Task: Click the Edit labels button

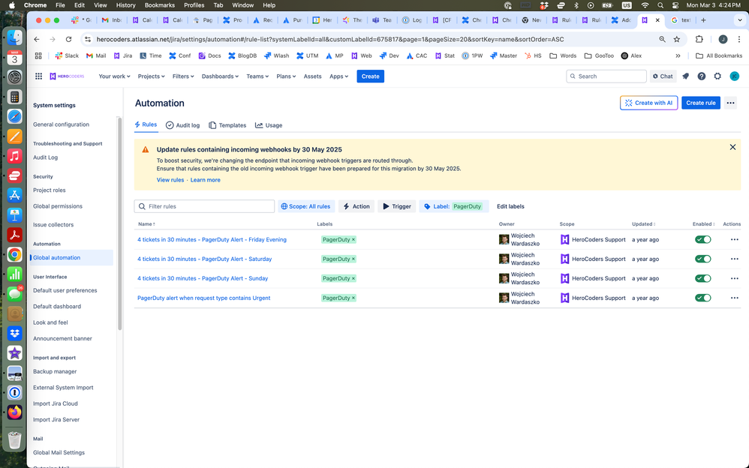Action: coord(510,206)
